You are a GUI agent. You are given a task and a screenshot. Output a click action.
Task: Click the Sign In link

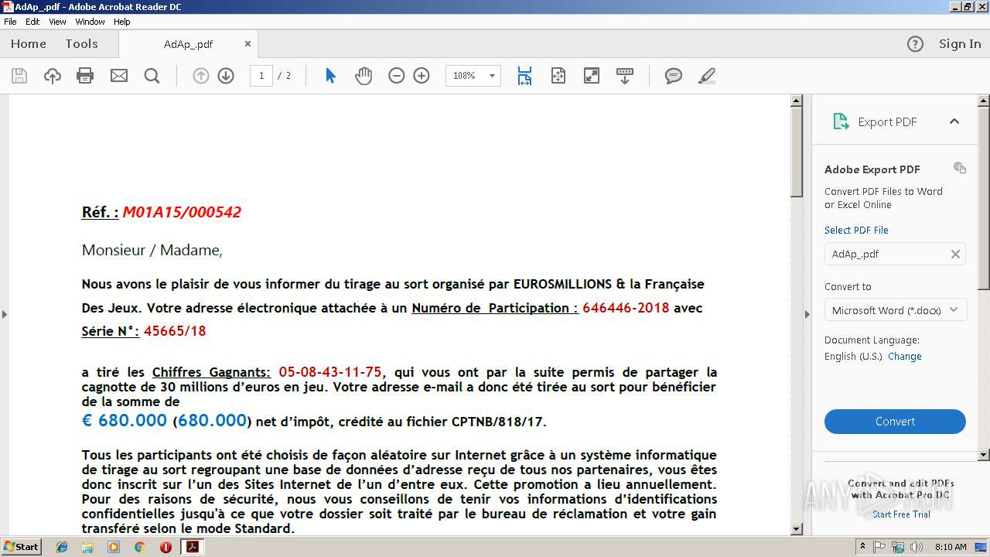[x=960, y=44]
